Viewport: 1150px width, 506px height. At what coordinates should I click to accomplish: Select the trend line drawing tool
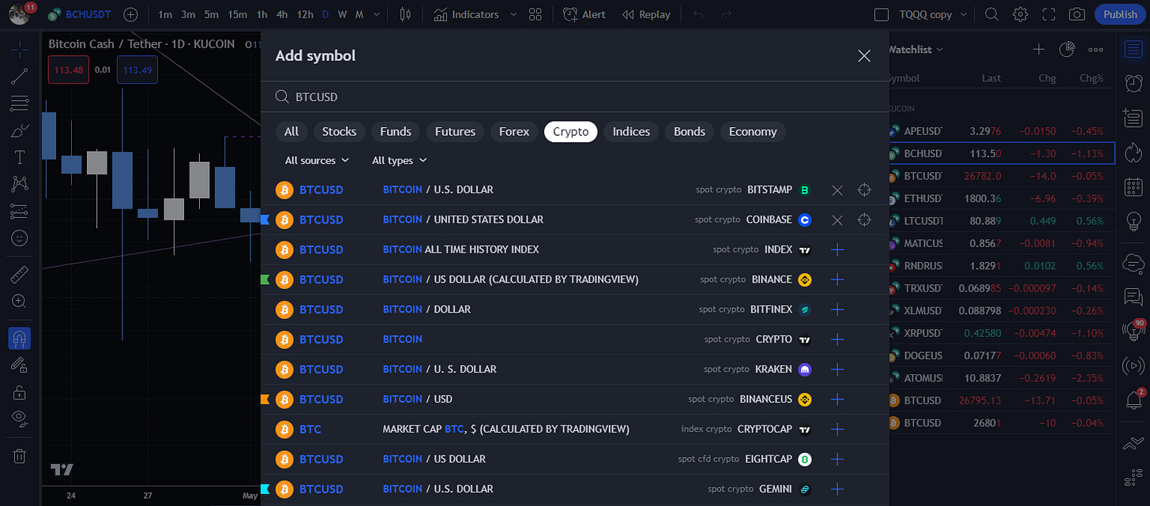coord(20,77)
